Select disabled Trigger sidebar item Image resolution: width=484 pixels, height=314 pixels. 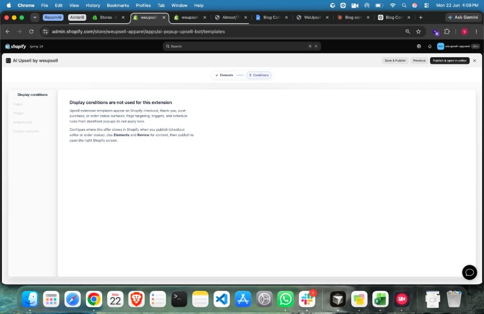(18, 113)
